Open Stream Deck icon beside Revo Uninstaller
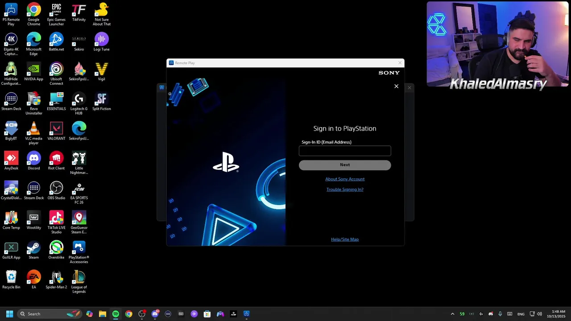 [x=11, y=102]
